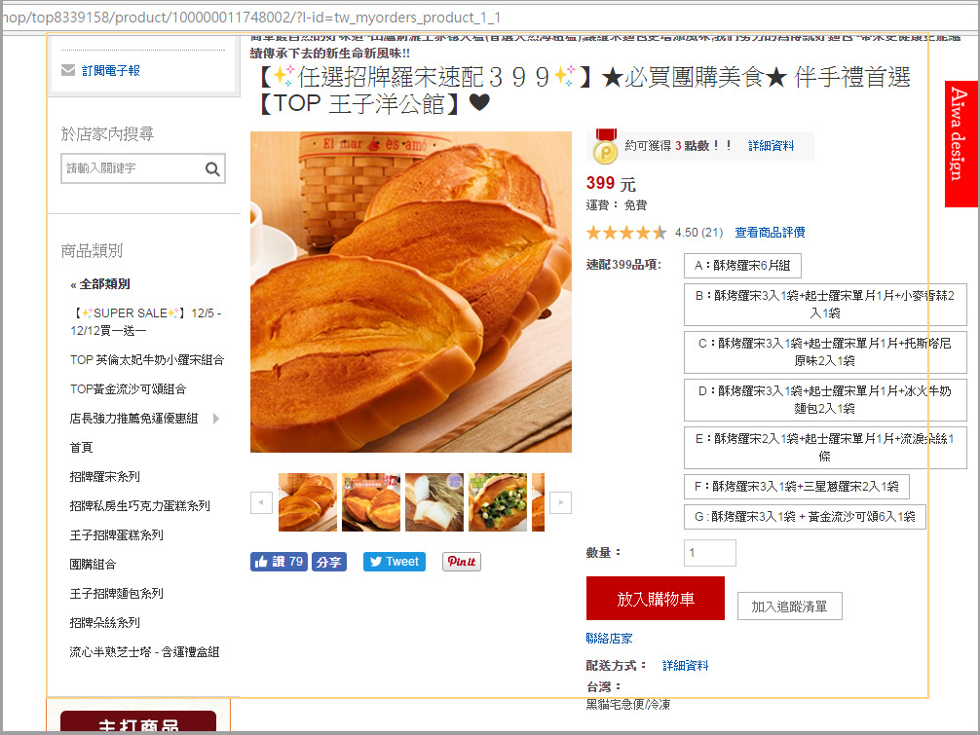Select option D with 冰火牛奶麵包2入1袋
This screenshot has height=735, width=980.
(x=825, y=400)
